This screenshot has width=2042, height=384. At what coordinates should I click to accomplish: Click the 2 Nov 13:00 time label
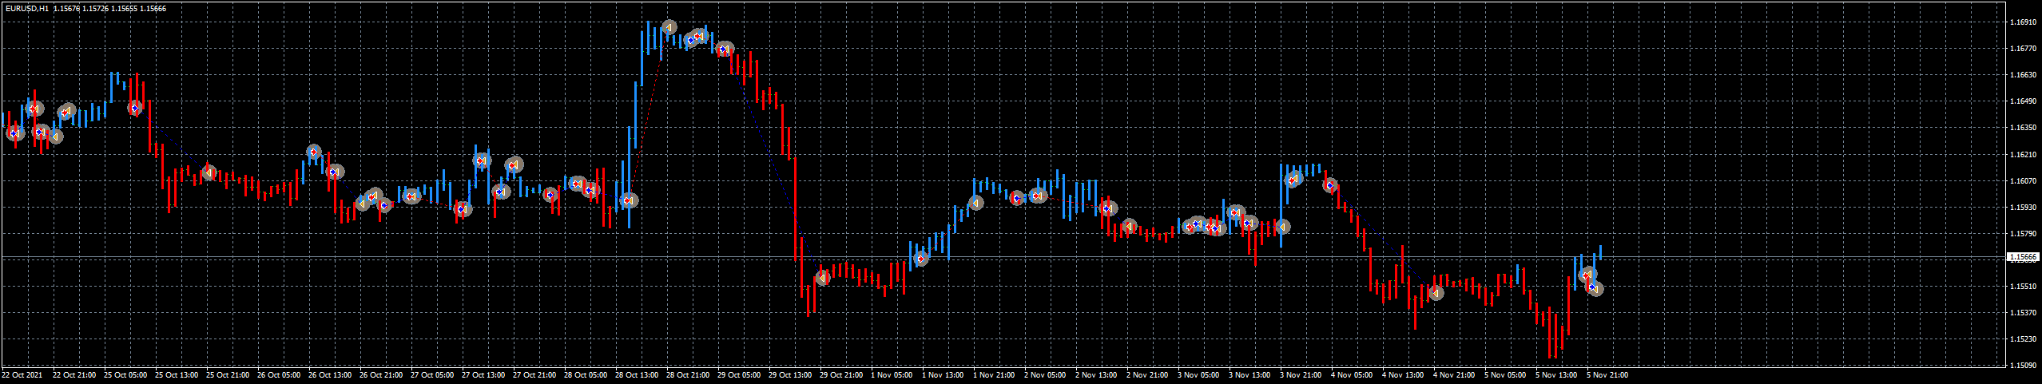(1096, 375)
